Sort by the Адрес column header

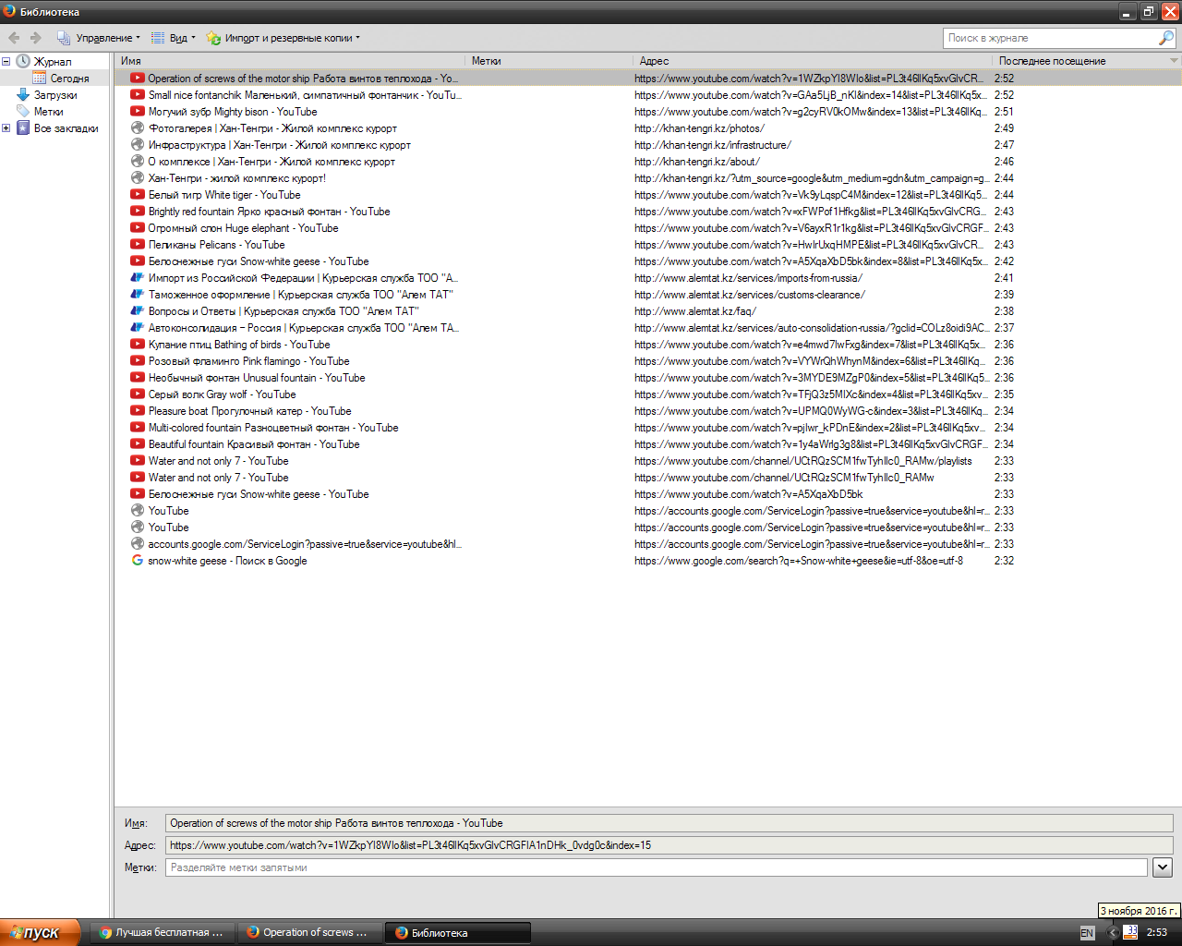point(813,61)
